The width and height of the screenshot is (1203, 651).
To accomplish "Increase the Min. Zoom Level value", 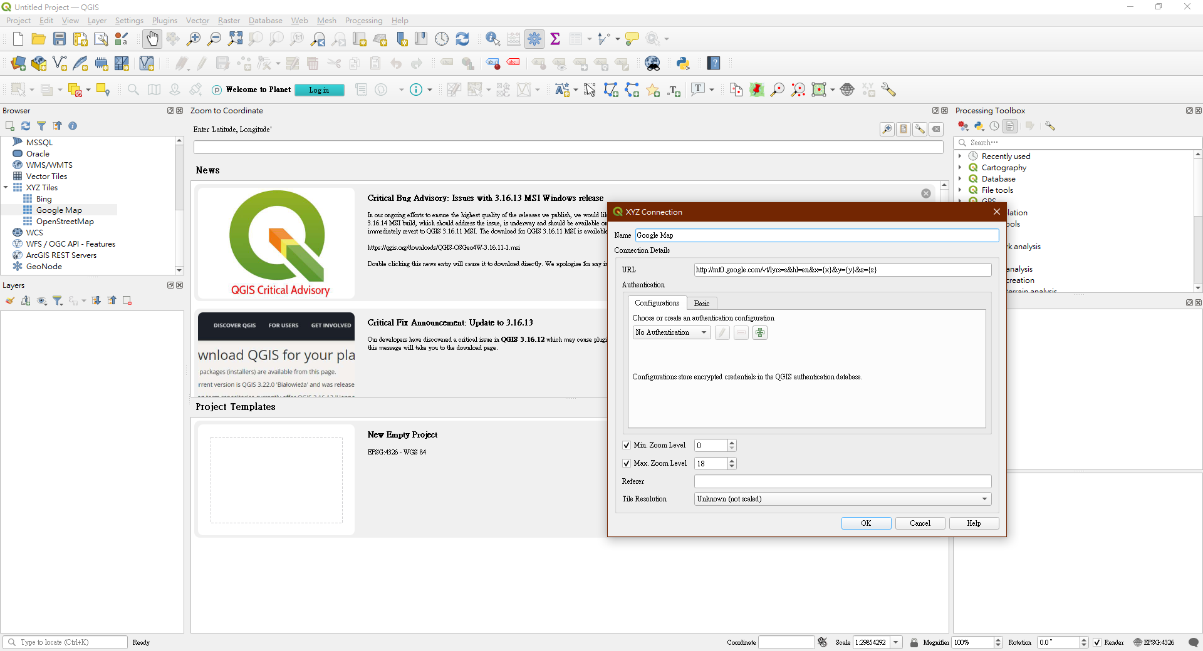I will click(732, 443).
